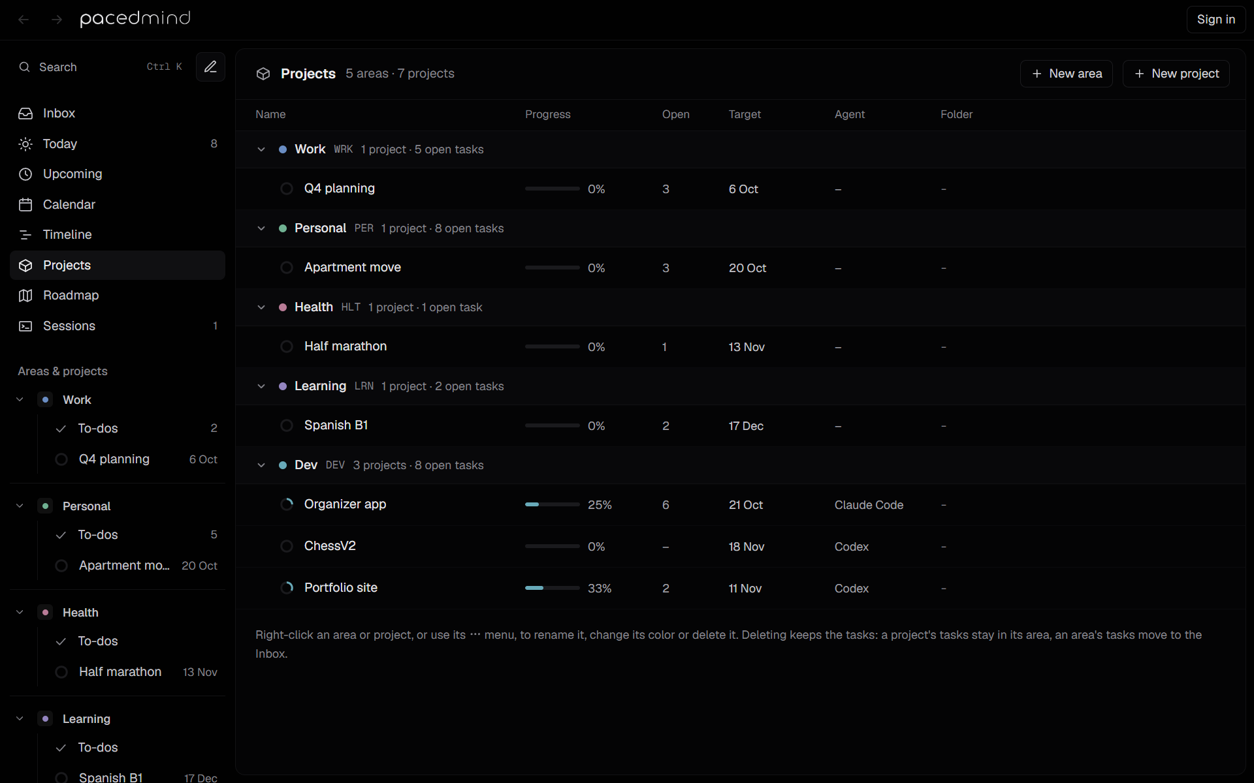Click the Roadmap map icon

[x=25, y=296]
